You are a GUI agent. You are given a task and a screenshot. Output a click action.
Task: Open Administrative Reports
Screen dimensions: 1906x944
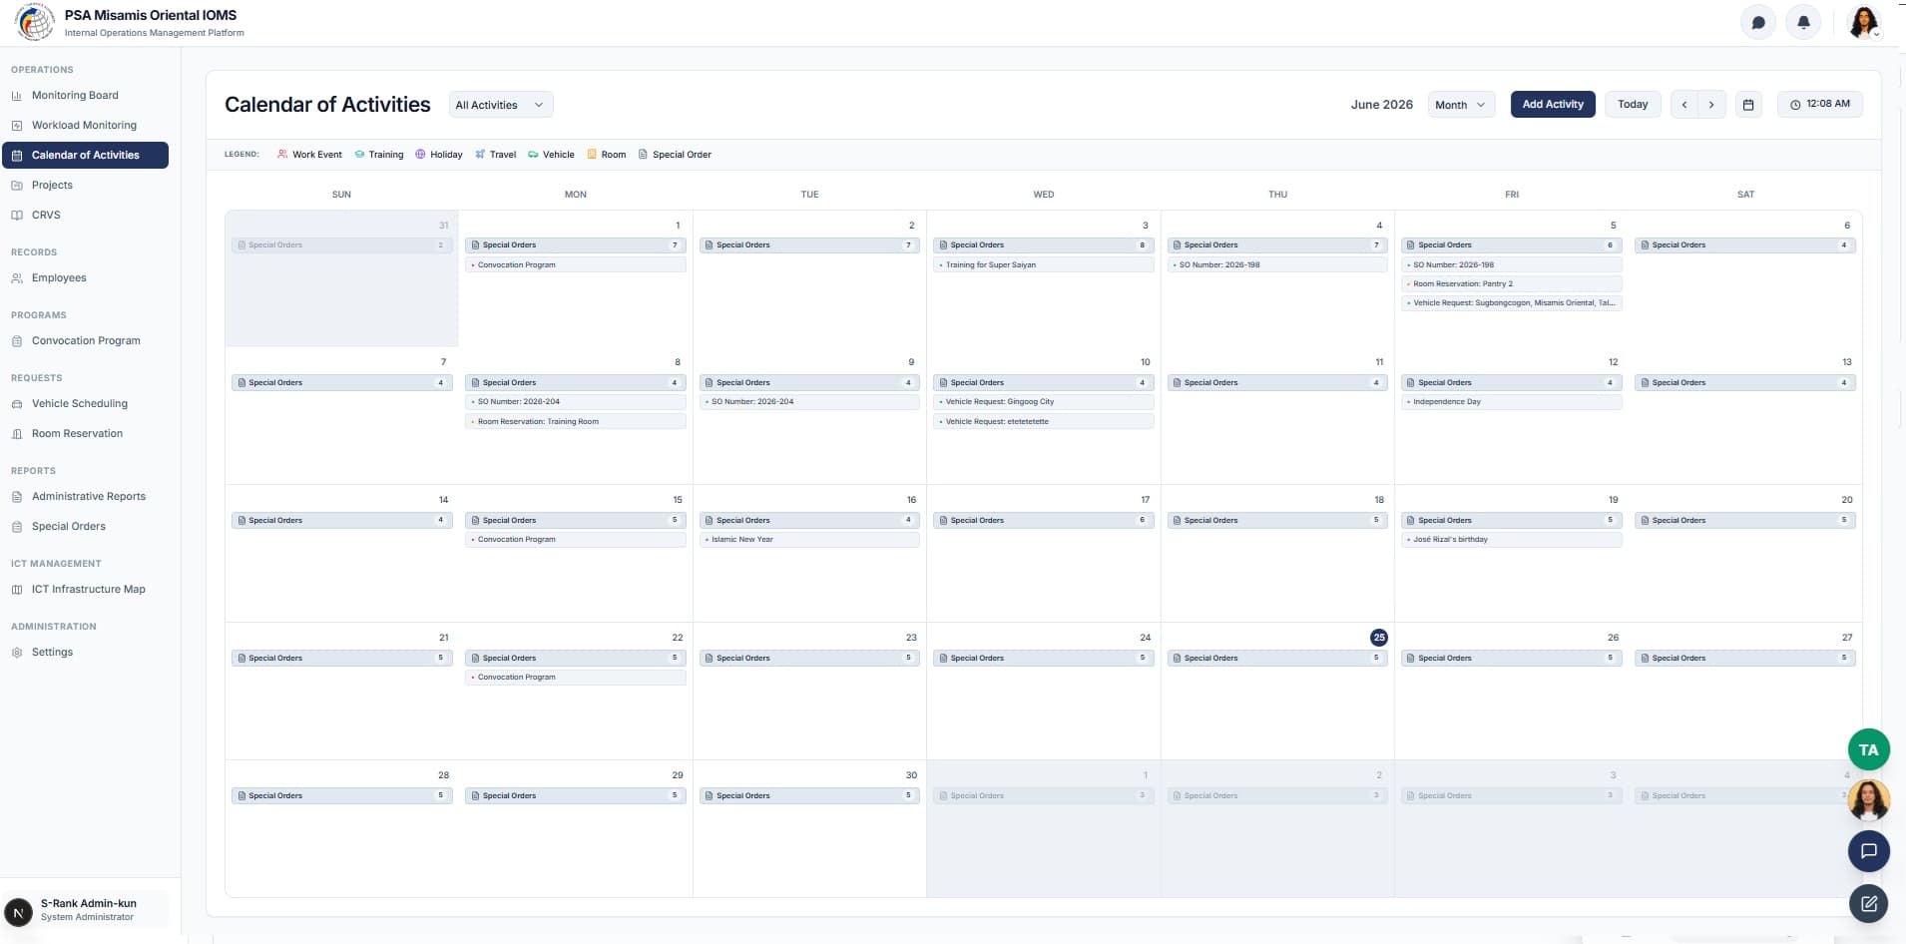point(85,497)
